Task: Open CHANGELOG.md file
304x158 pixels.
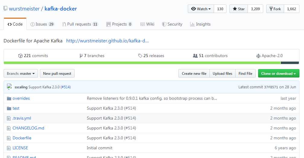Action: point(28,128)
